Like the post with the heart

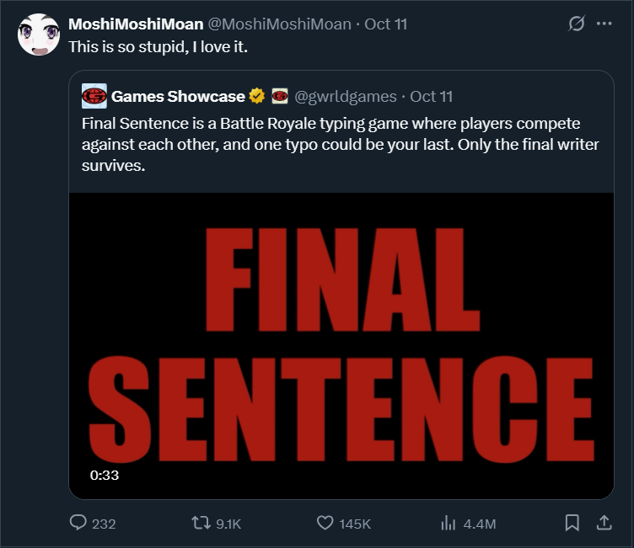325,524
